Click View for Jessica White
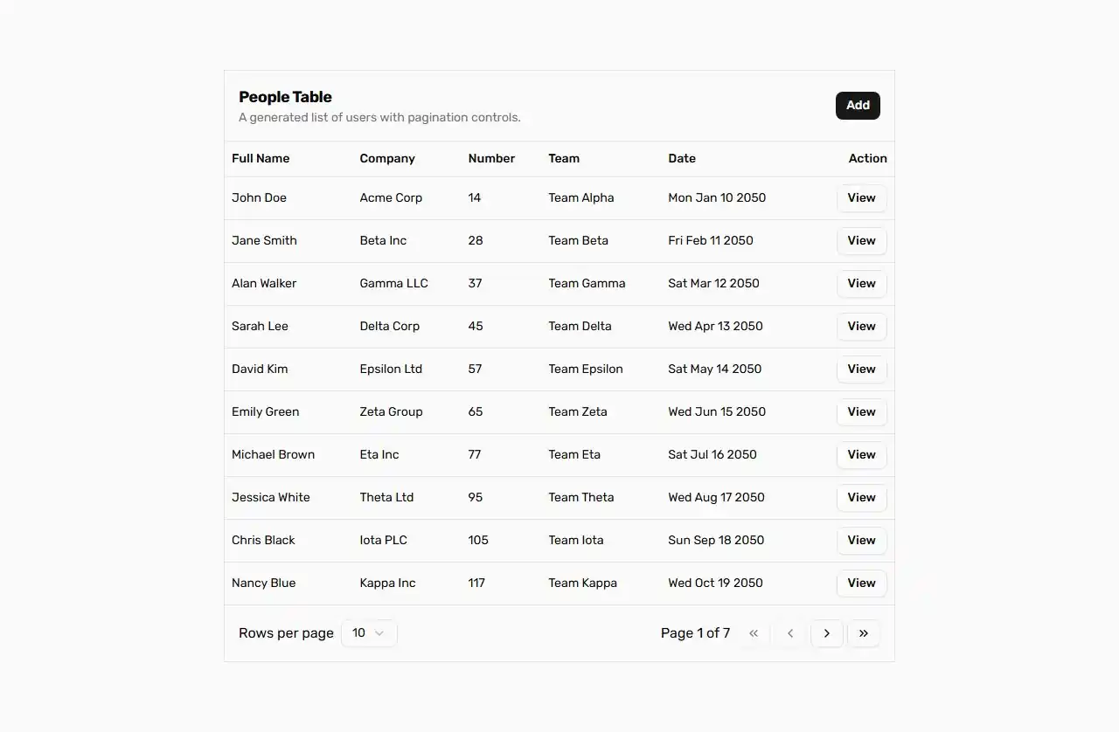The image size is (1119, 732). (861, 498)
